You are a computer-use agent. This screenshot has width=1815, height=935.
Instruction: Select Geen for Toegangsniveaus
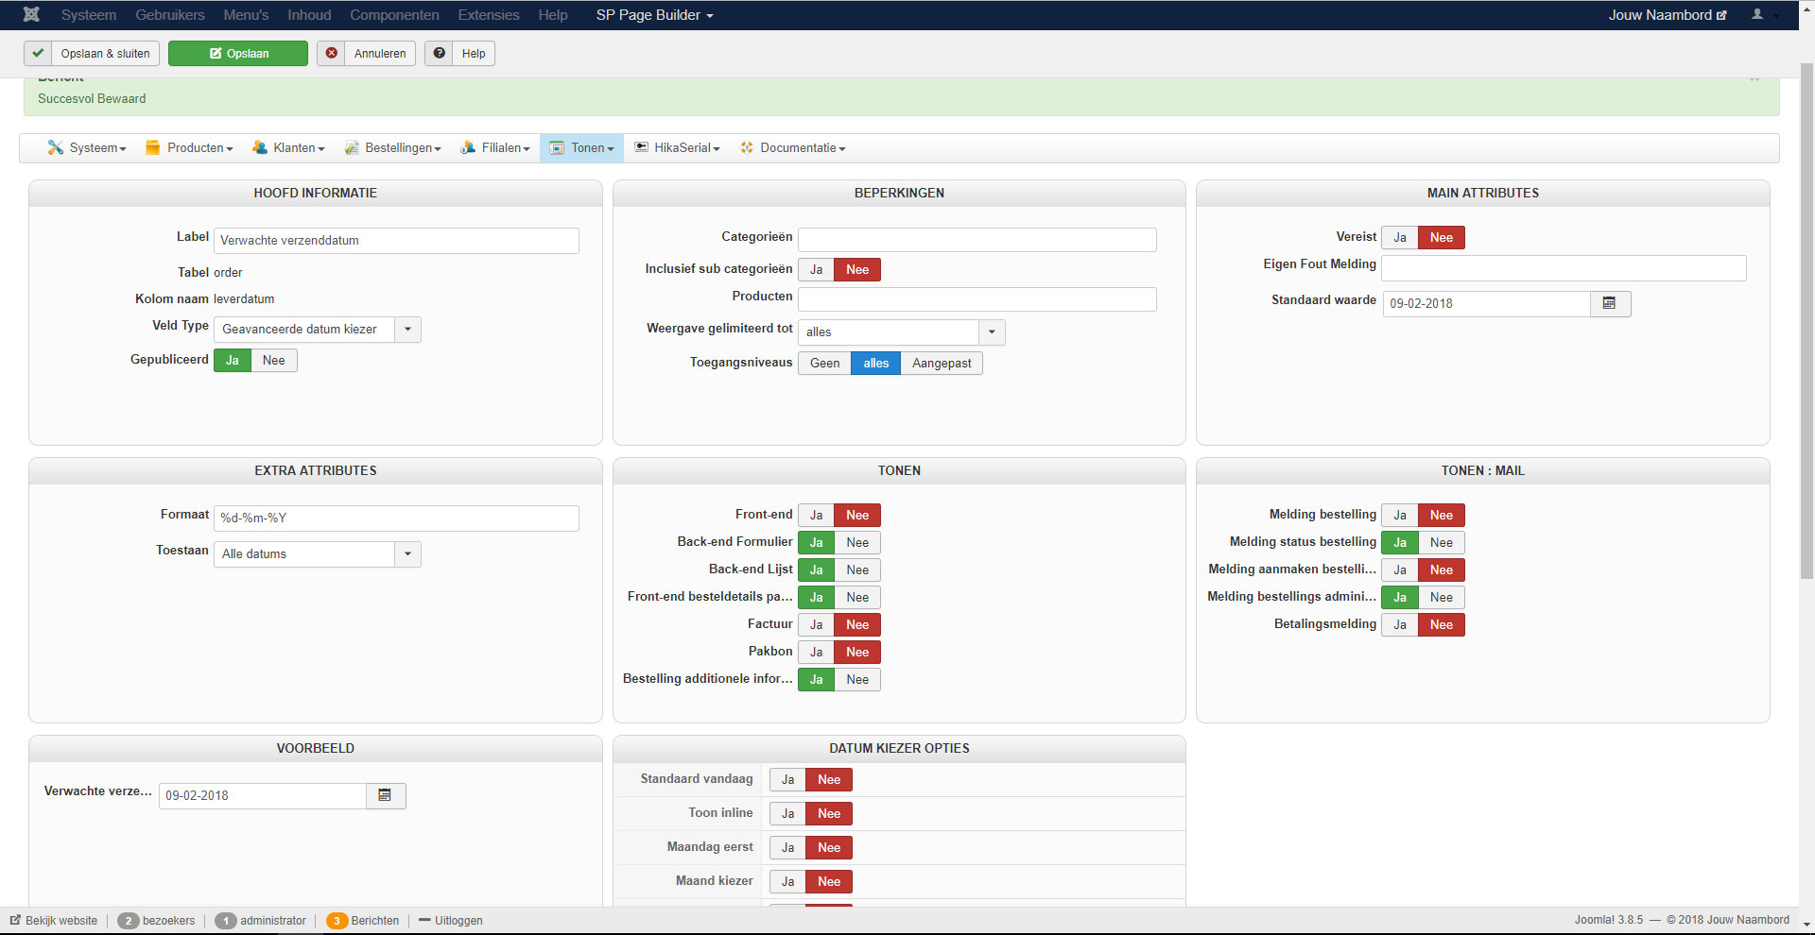tap(824, 363)
